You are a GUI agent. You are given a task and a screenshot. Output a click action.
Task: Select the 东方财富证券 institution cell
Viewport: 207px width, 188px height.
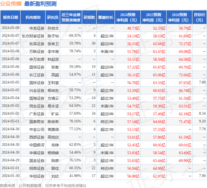pyautogui.click(x=33, y=36)
